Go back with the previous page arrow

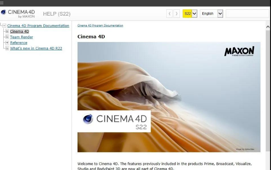(x=169, y=14)
